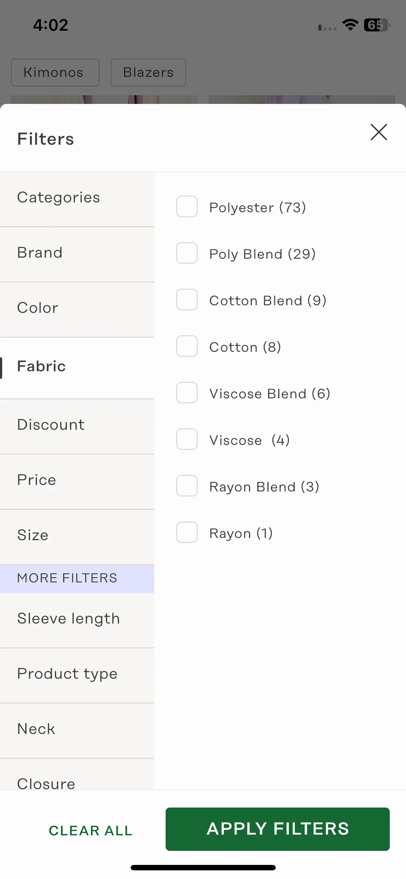Check the Viscose (4) option

pyautogui.click(x=187, y=439)
